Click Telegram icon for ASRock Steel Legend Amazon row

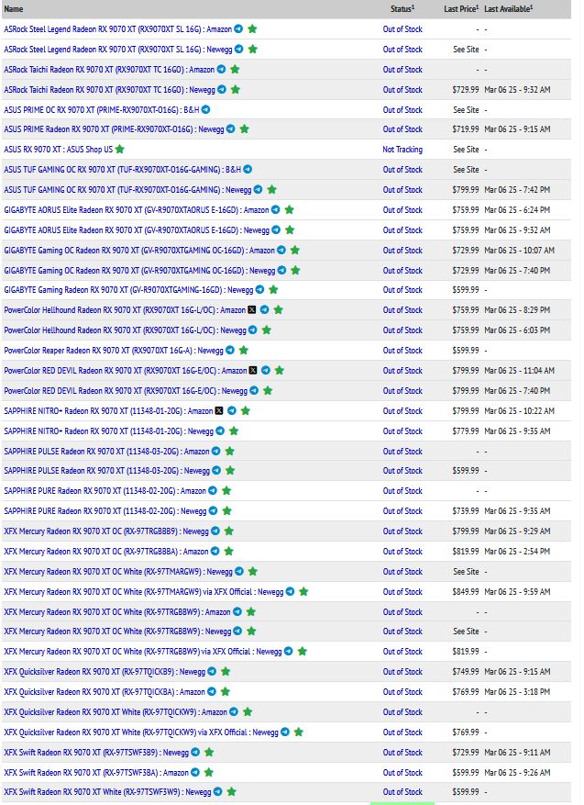pos(238,29)
